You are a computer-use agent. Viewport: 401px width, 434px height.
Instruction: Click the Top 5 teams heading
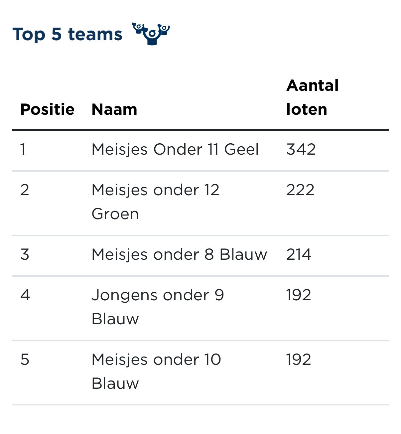(x=67, y=34)
